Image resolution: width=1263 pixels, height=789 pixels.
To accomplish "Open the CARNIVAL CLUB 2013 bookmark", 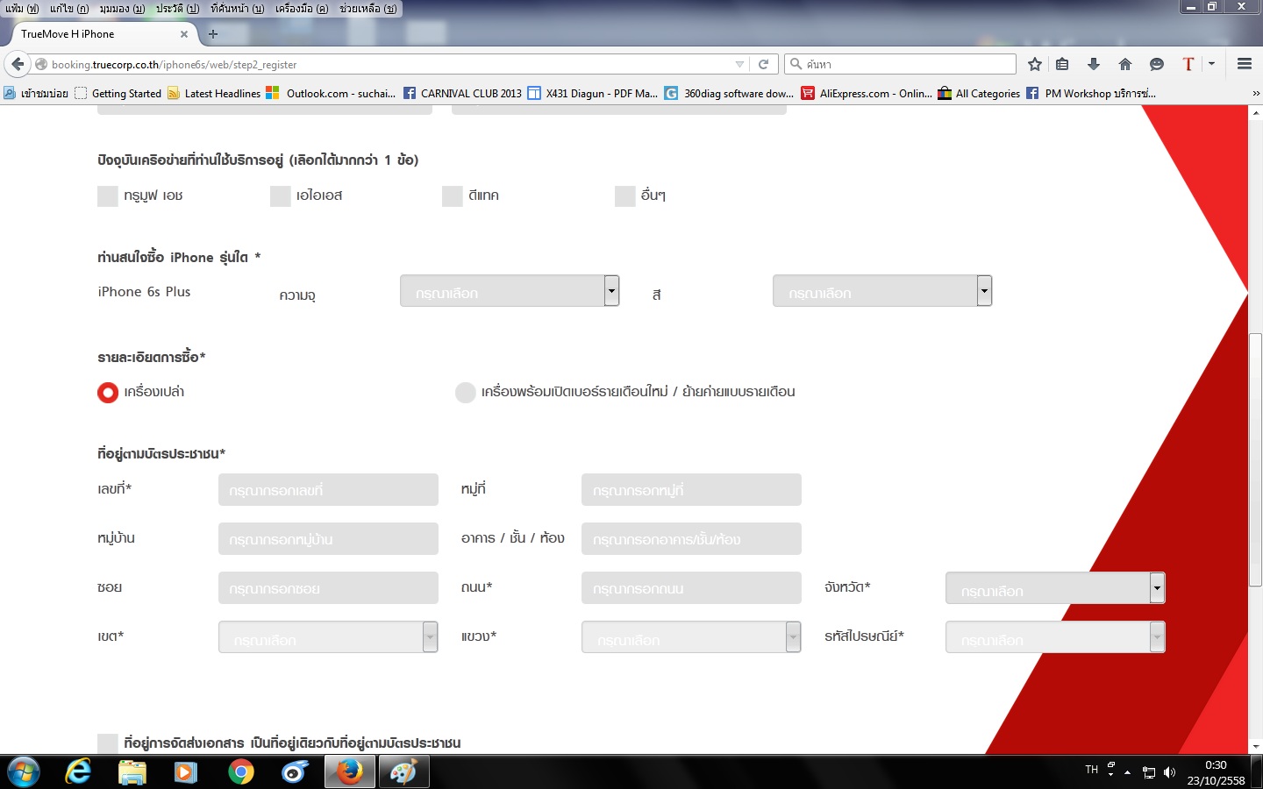I will click(462, 93).
